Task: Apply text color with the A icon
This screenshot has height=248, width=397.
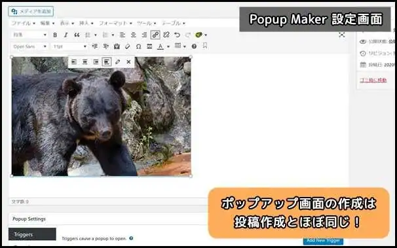Action: 161,46
